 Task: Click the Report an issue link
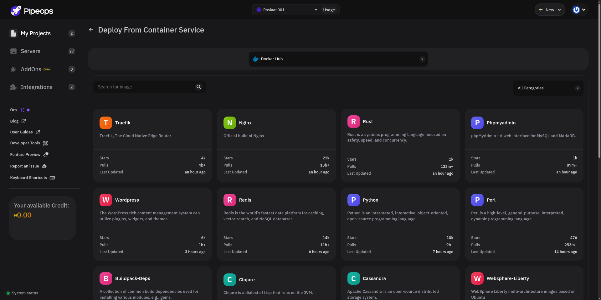tap(25, 166)
